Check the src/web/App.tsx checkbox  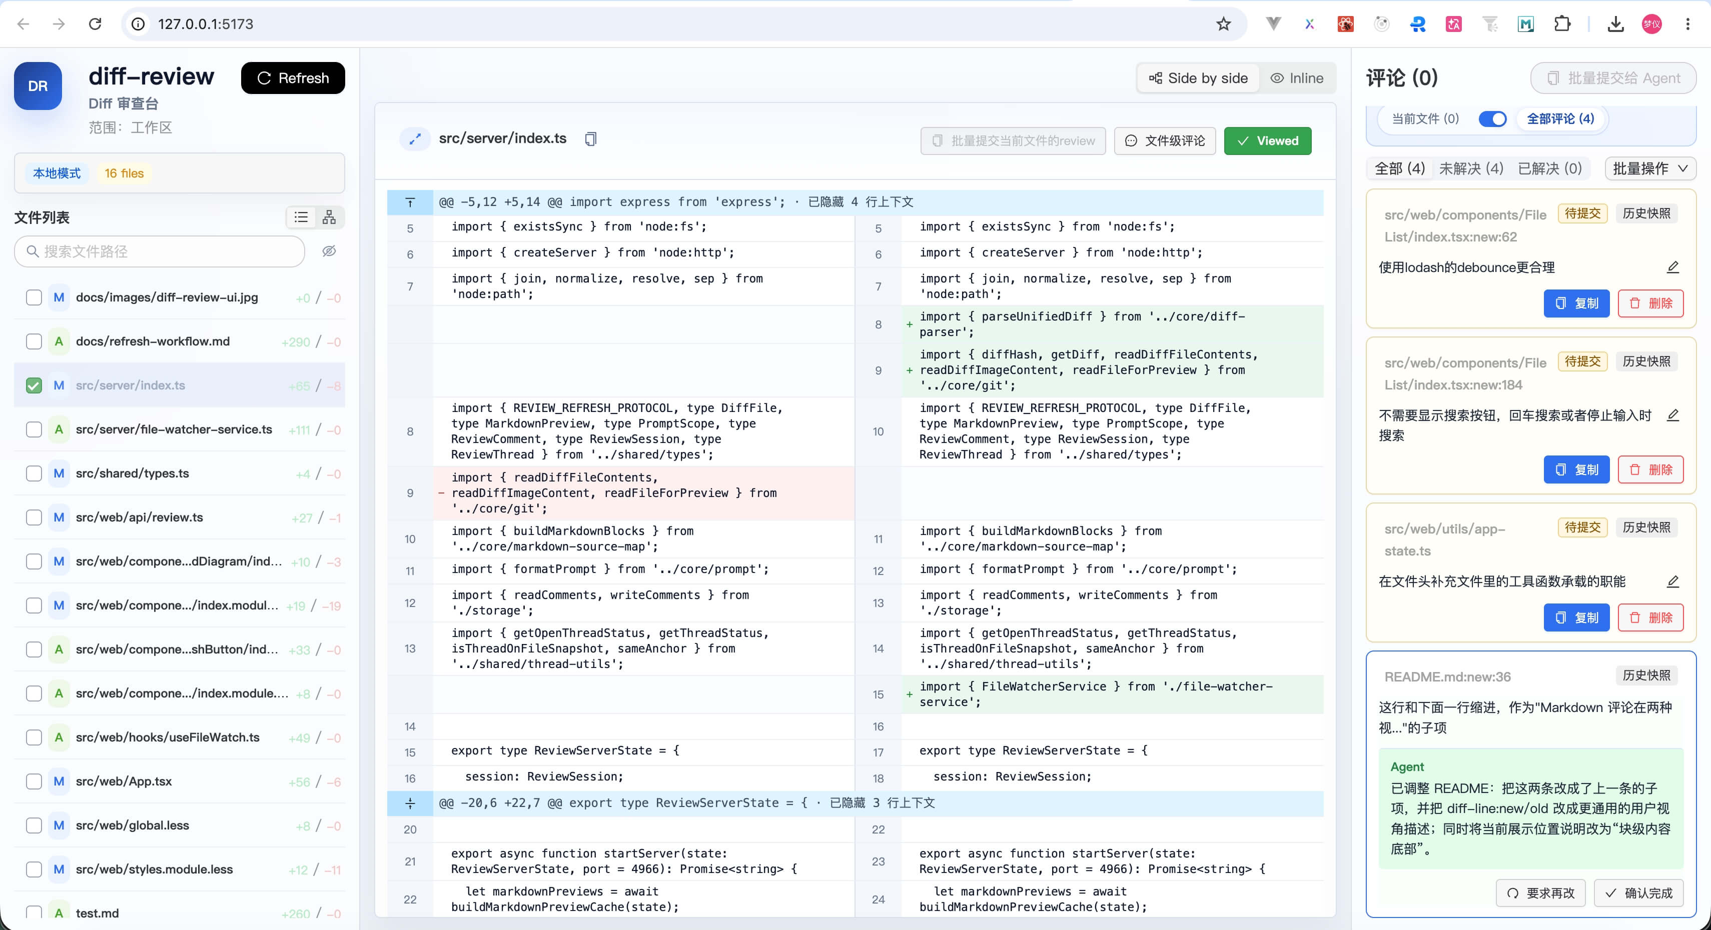coord(34,781)
